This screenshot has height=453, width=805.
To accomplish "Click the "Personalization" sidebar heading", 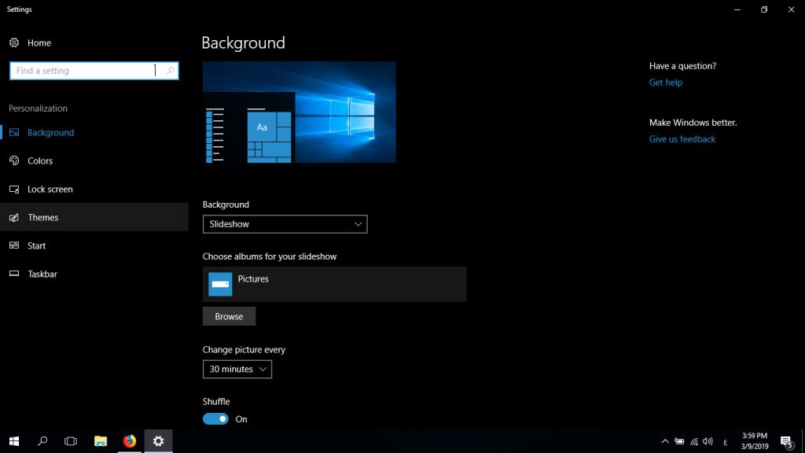I will click(x=38, y=109).
